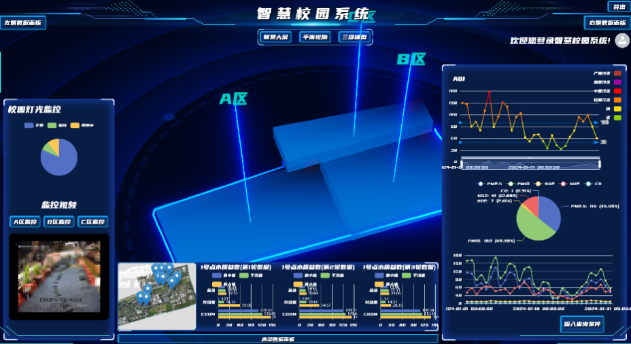Click the campus lighting pie chart
Image resolution: width=631 pixels, height=344 pixels.
(58, 158)
